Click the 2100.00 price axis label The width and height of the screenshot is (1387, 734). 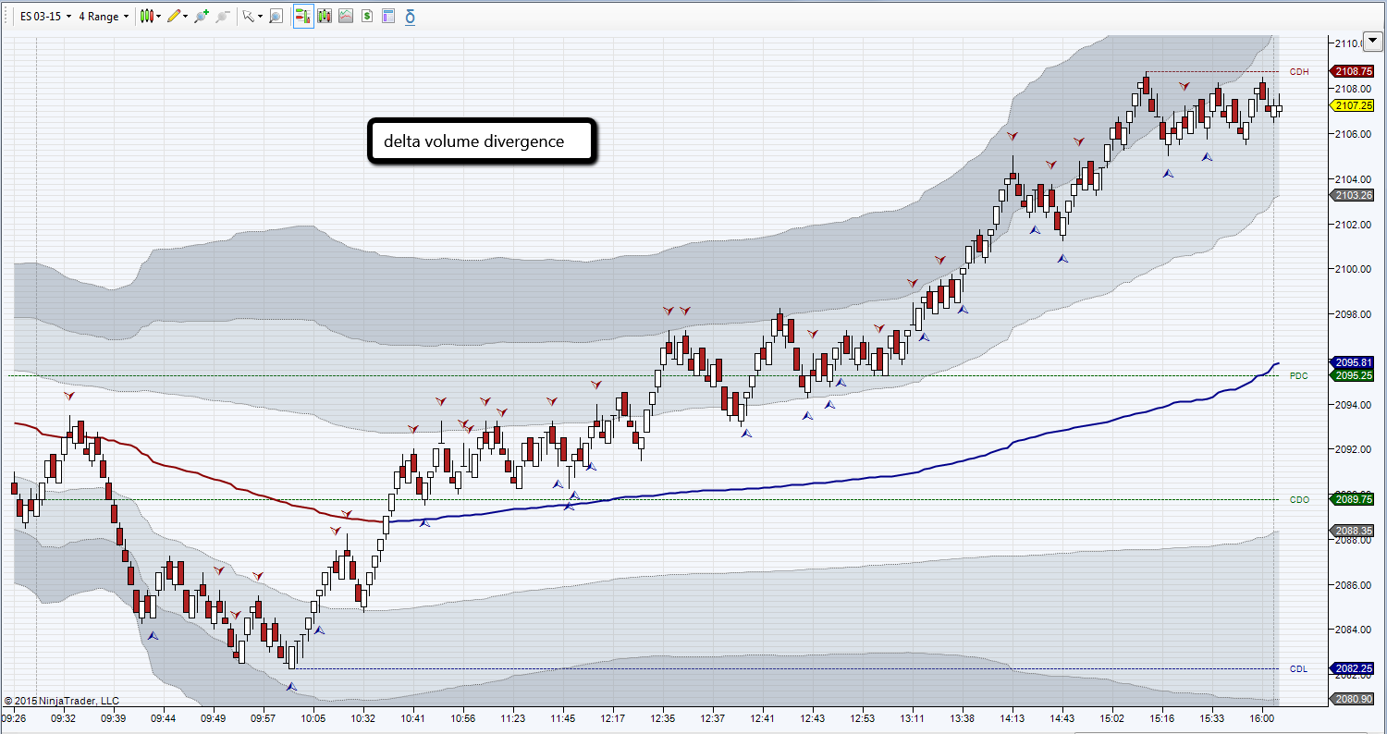[1351, 269]
